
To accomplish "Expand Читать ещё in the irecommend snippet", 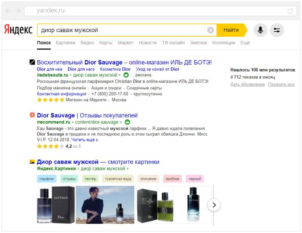I will [85, 140].
